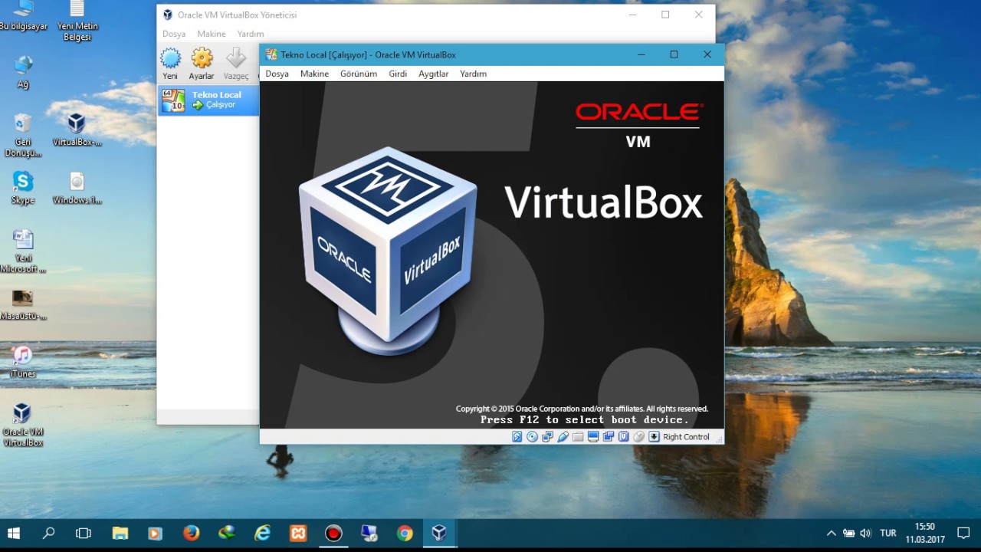
Task: Select Yeni Microsoft document desktop icon
Action: (x=23, y=251)
